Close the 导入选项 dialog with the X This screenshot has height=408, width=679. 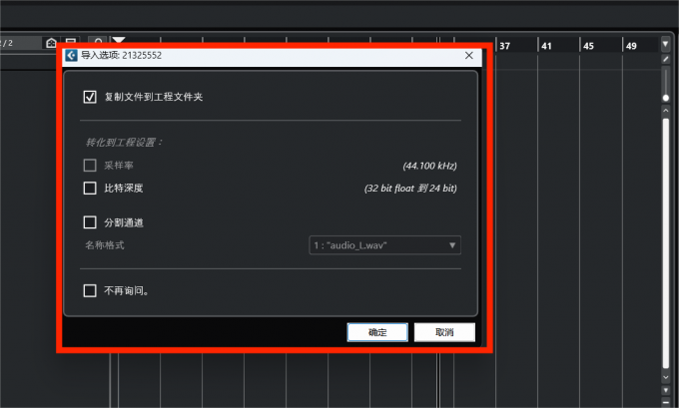click(469, 56)
